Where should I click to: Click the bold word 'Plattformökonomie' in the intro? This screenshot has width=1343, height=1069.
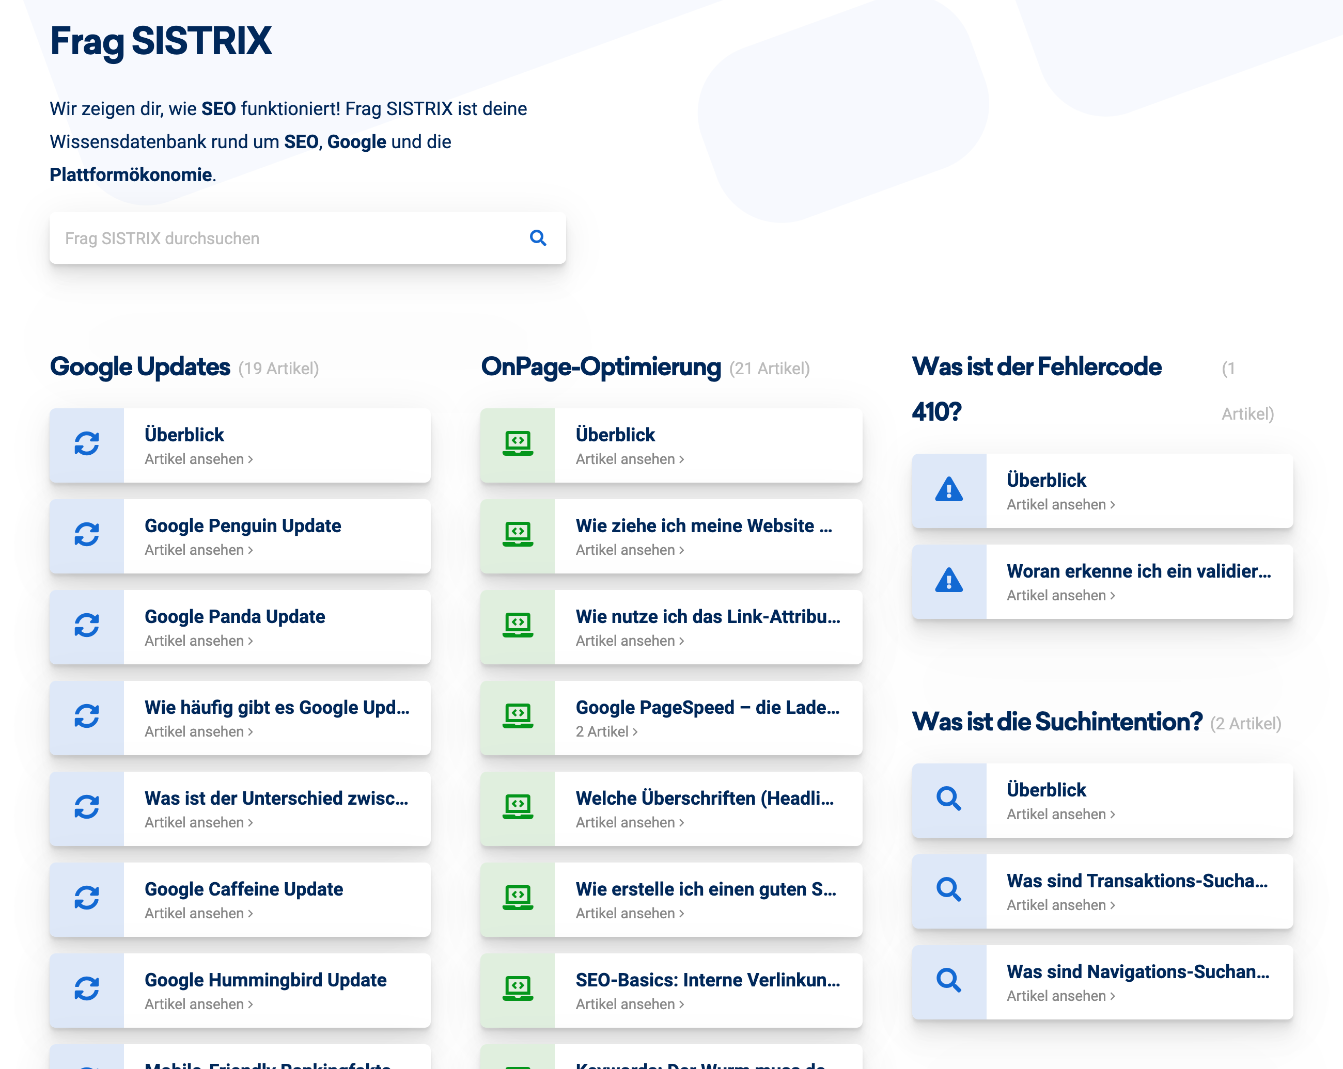[x=131, y=175]
